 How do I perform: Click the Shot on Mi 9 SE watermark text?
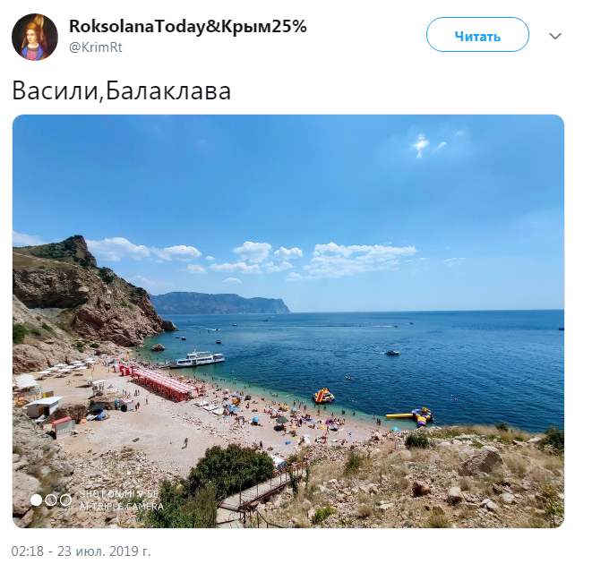click(118, 494)
